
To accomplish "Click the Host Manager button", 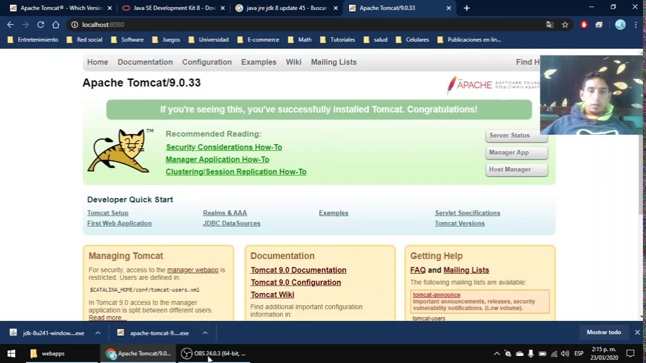I will pos(517,170).
